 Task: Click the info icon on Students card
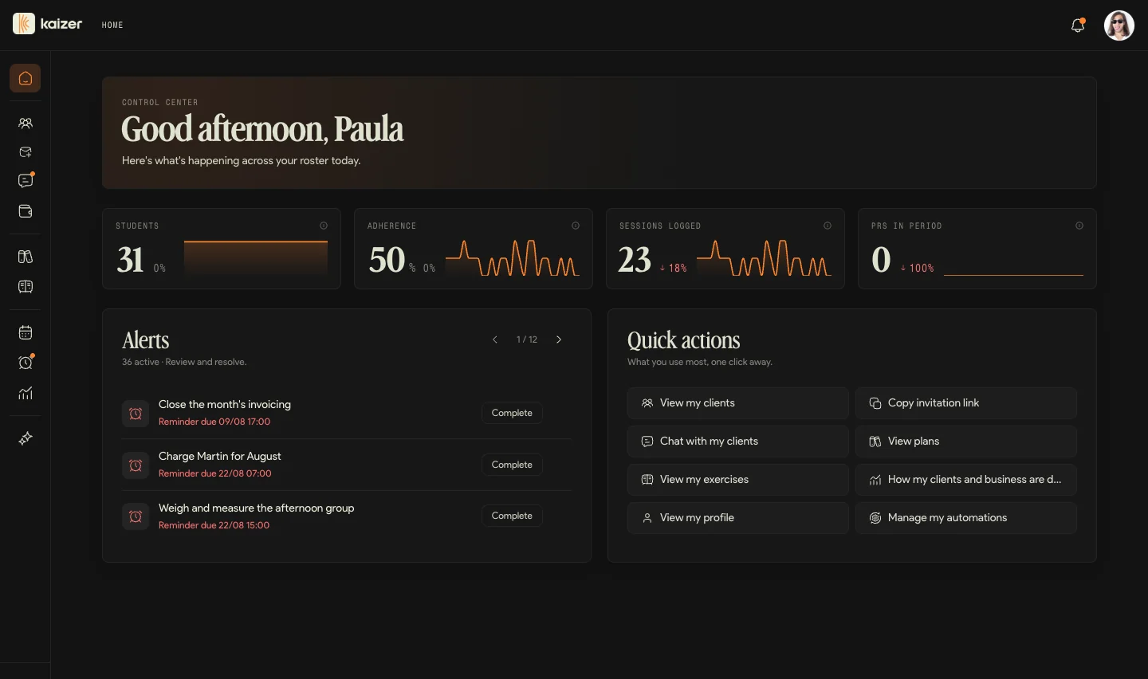click(324, 226)
